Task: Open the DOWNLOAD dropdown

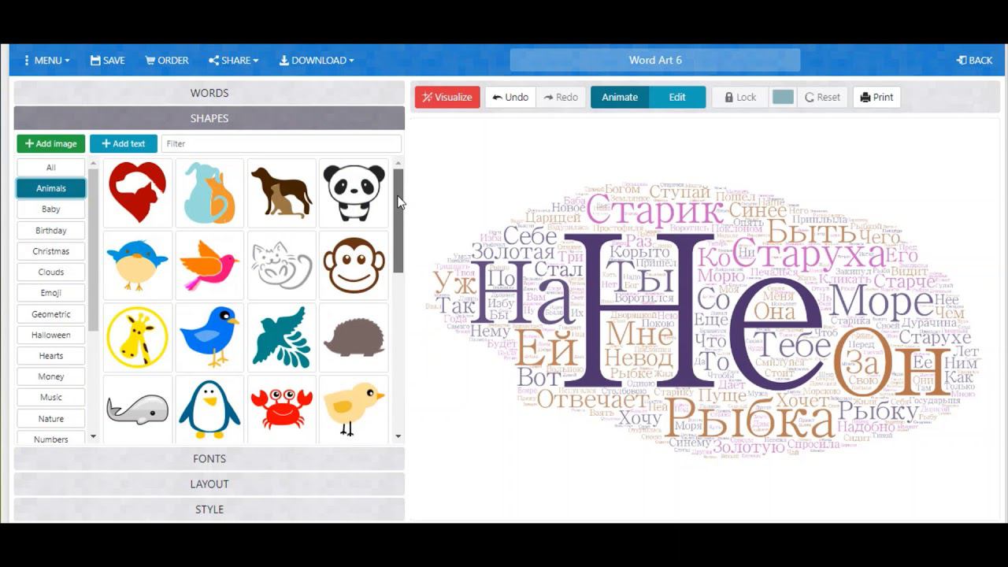Action: (316, 60)
